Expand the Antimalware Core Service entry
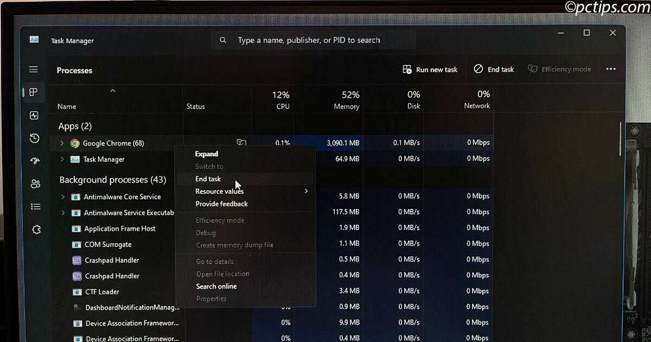Screen dimensions: 651x342 [x=63, y=197]
